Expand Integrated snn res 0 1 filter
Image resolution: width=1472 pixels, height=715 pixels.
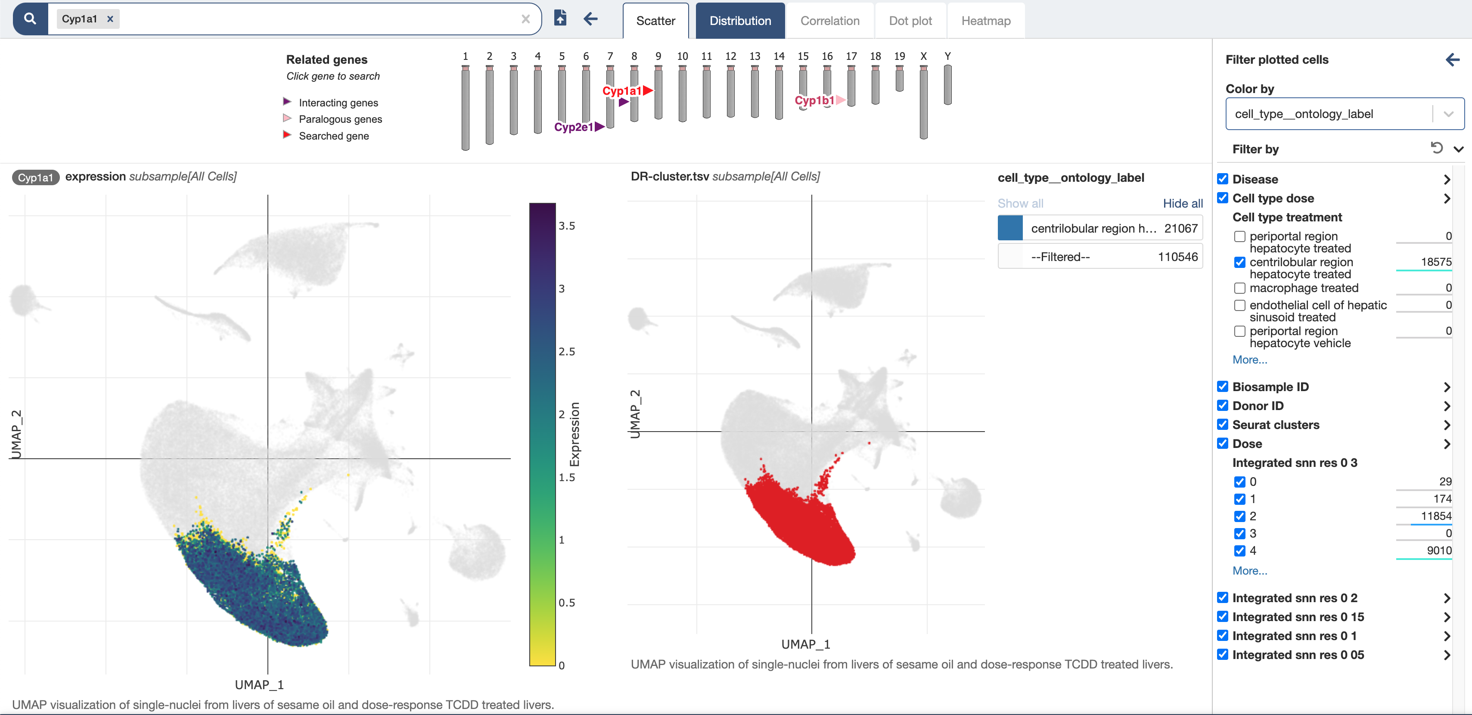(x=1446, y=636)
